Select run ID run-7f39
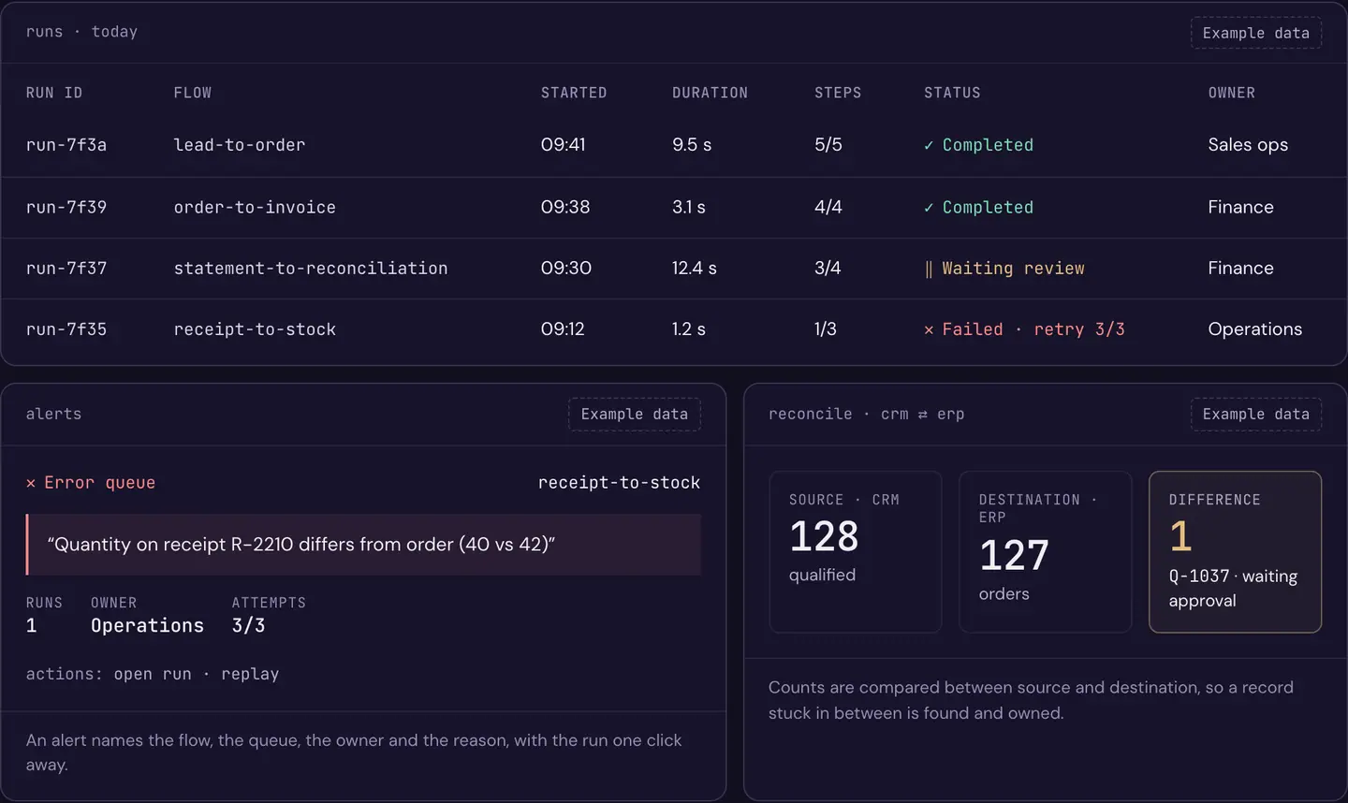Viewport: 1348px width, 803px height. 66,207
